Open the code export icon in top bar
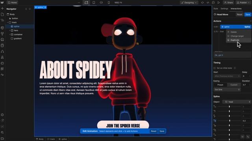The width and height of the screenshot is (252, 141). pyautogui.click(x=208, y=3)
